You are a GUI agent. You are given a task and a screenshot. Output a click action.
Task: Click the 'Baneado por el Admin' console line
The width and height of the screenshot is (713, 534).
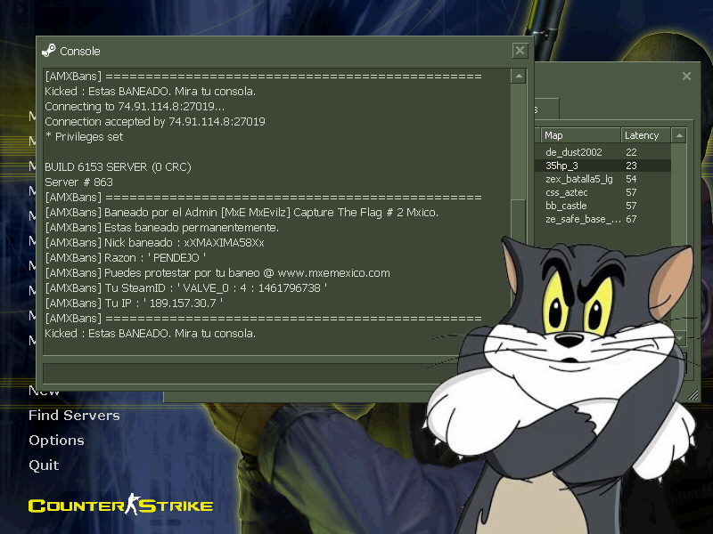click(x=242, y=213)
